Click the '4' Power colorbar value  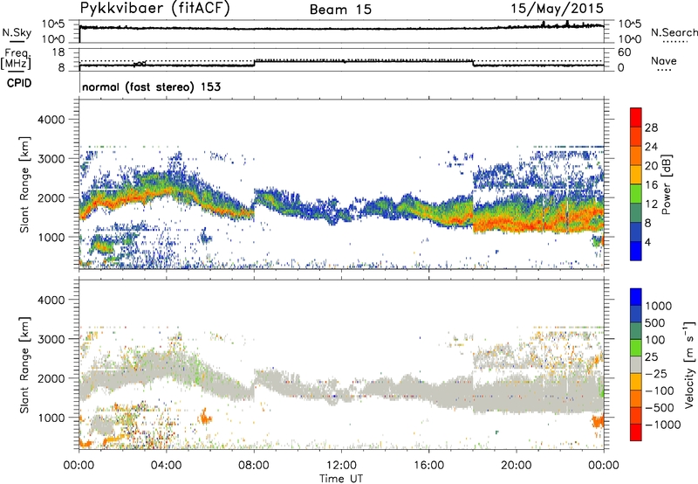click(647, 242)
